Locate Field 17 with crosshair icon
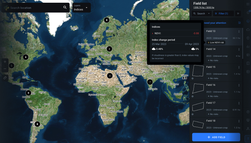Screen dimensions: 251x143 pyautogui.click(x=193, y=114)
